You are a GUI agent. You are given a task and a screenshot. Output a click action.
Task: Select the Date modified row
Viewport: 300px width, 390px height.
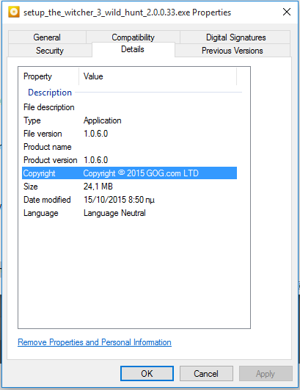(129, 200)
